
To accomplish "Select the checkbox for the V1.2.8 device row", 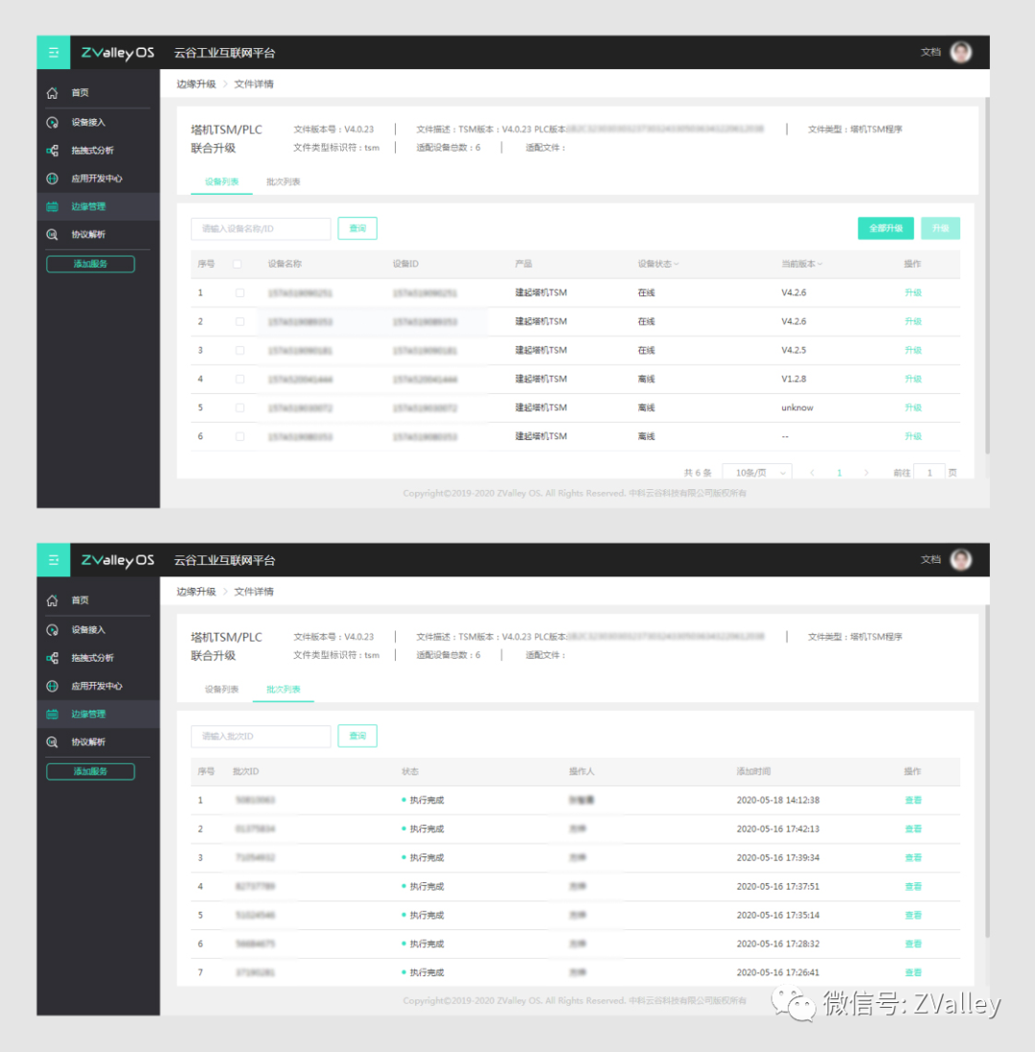I will click(240, 379).
